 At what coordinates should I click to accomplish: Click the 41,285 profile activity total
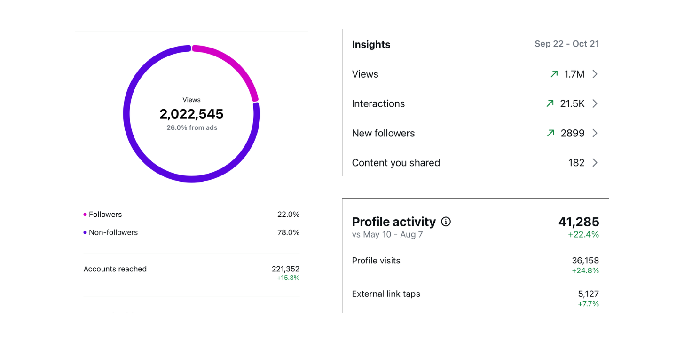579,222
